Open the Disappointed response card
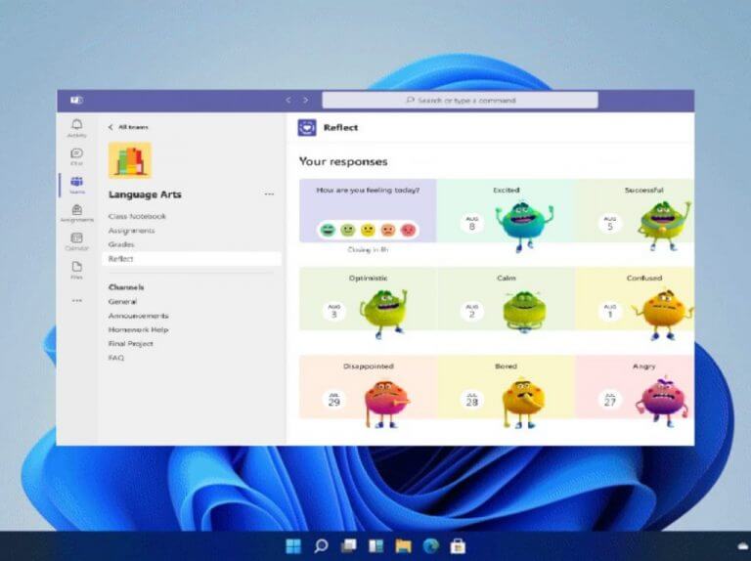Image resolution: width=751 pixels, height=561 pixels. pos(369,387)
